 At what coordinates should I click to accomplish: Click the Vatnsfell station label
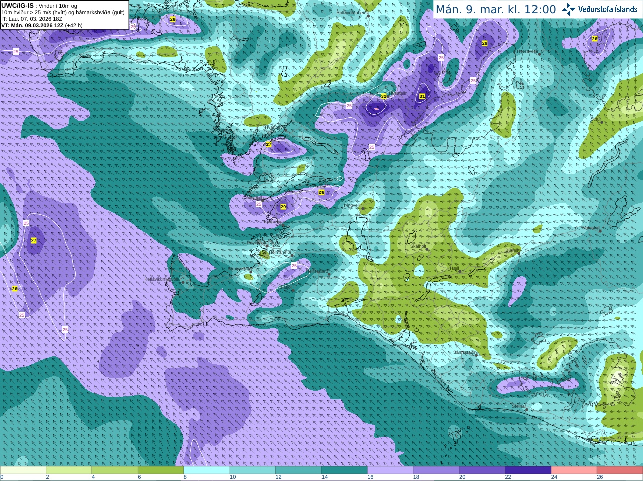click(x=591, y=228)
